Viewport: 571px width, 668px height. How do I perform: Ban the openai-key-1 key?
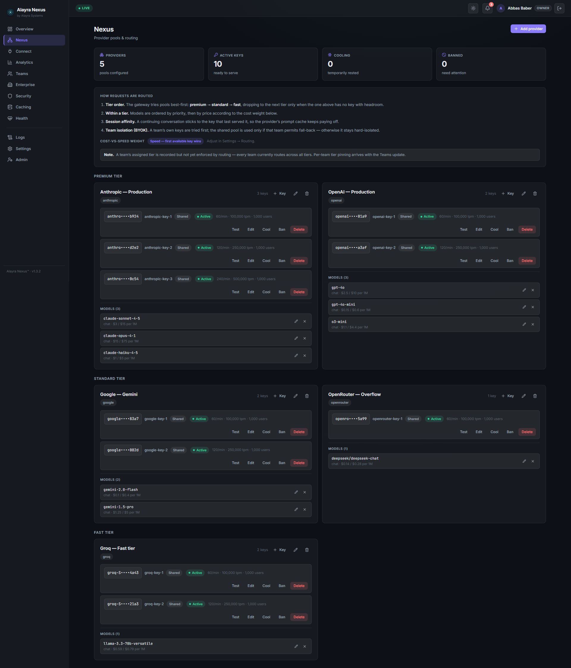pyautogui.click(x=510, y=230)
